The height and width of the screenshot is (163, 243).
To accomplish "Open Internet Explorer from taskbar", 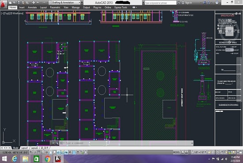I will pyautogui.click(x=15, y=159).
